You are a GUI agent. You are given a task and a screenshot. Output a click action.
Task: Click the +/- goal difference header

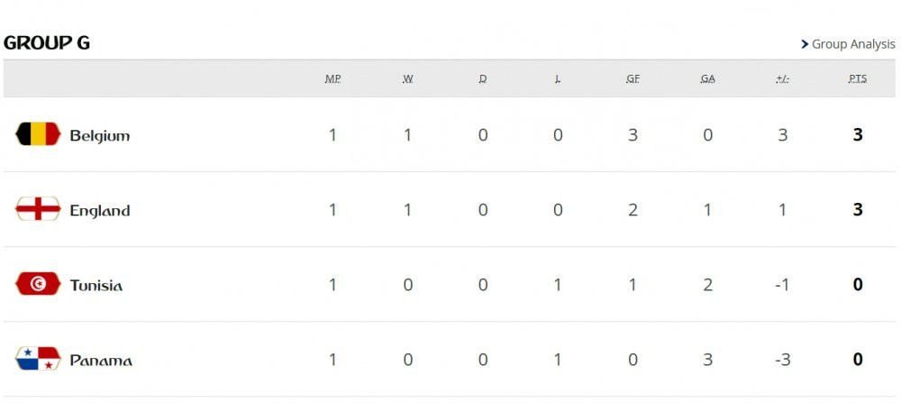coord(782,78)
